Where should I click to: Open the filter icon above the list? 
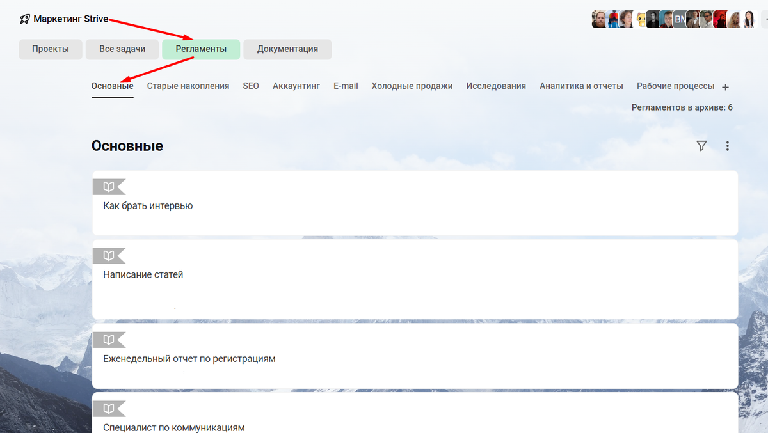(701, 146)
